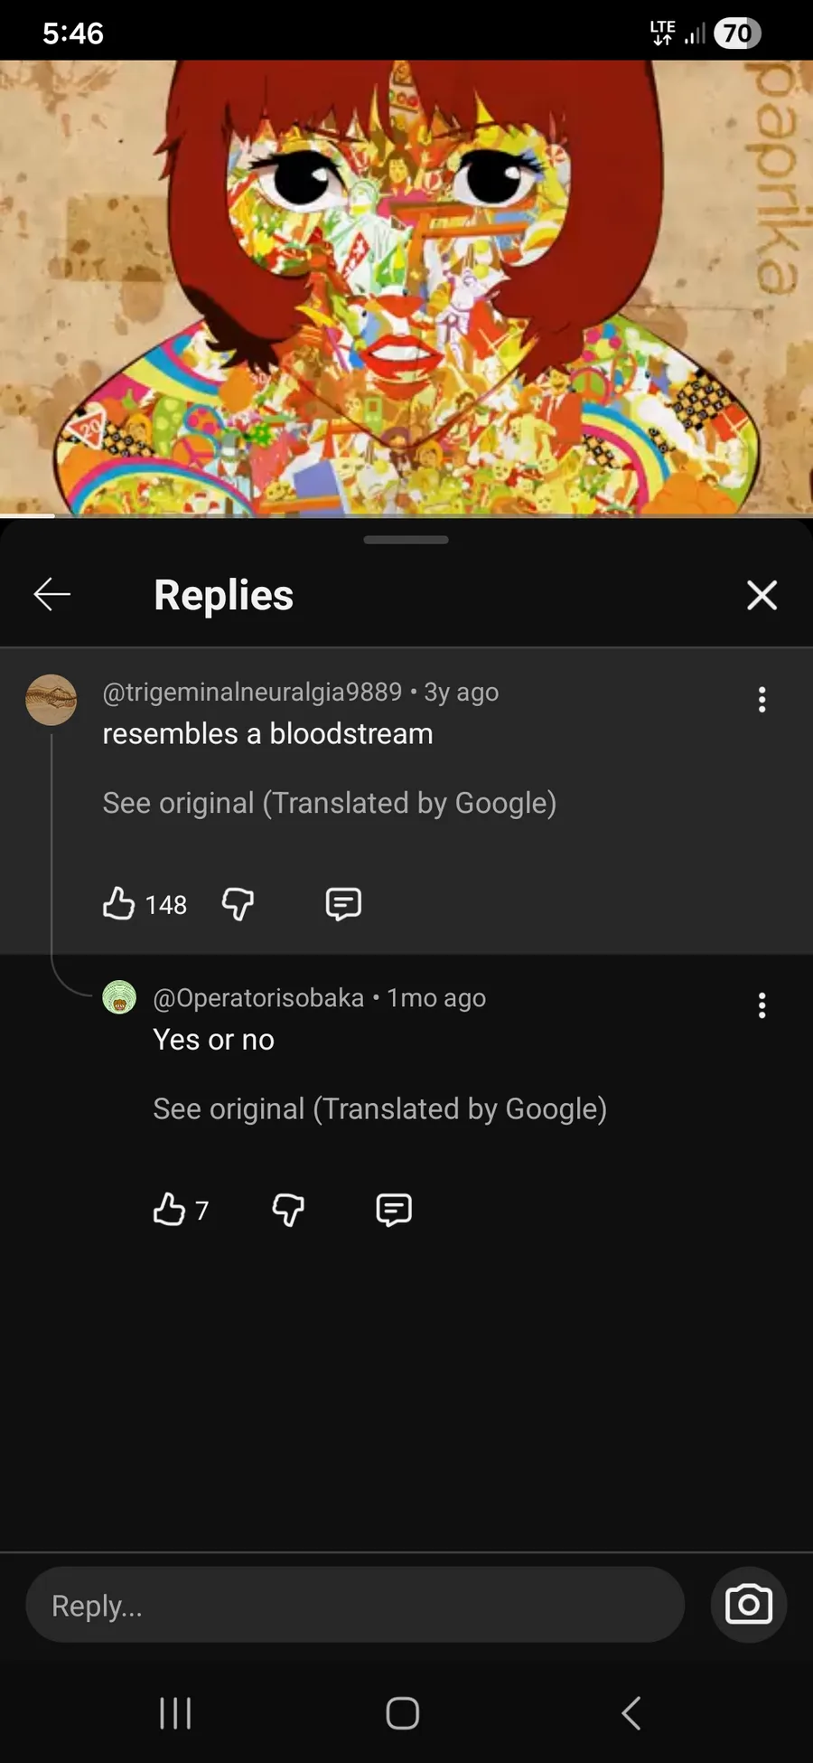Open options menu for trigeminalneuralgia9889's comment
This screenshot has height=1763, width=813.
tap(762, 699)
